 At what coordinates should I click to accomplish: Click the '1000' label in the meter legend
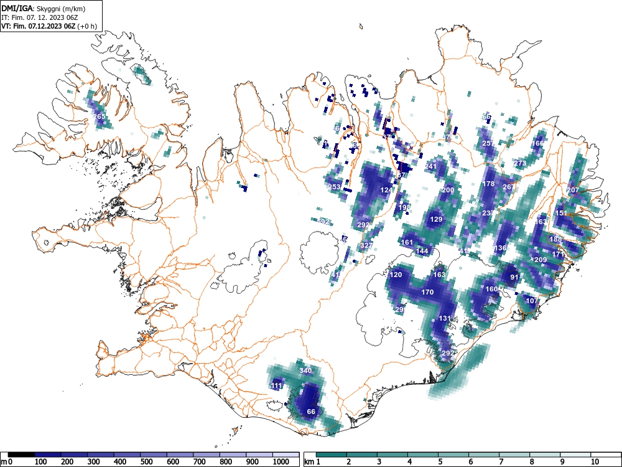pos(281,462)
